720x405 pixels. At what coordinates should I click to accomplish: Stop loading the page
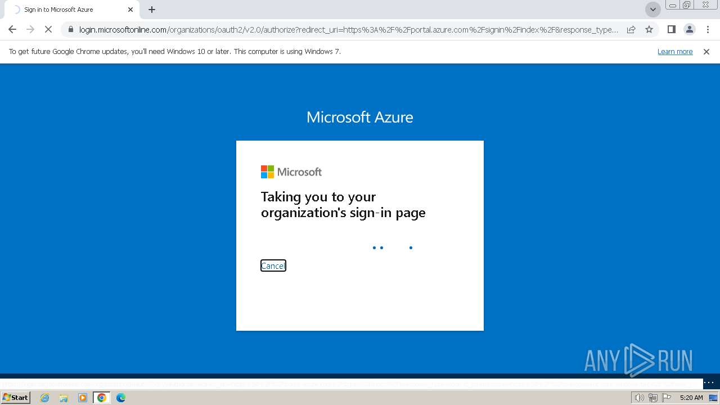tap(48, 29)
